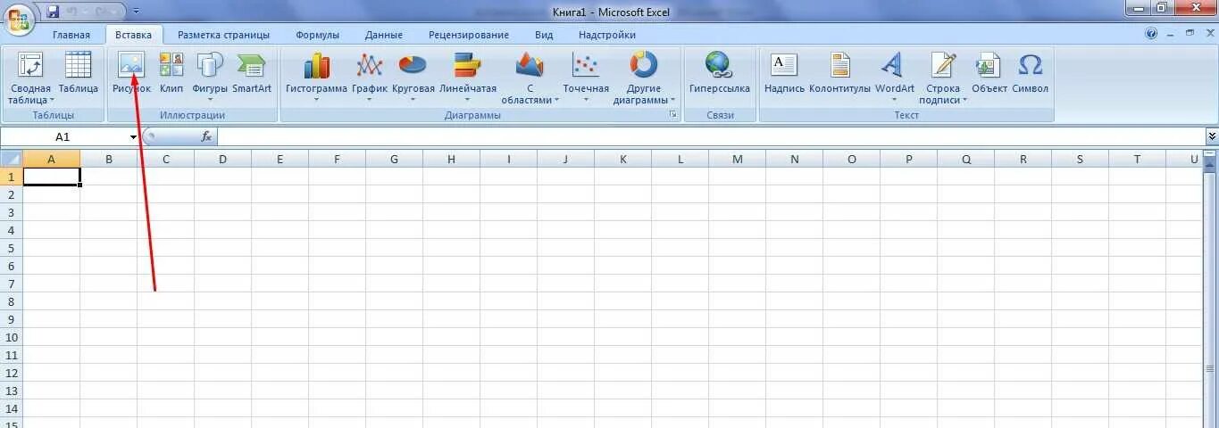
Task: Click into the formula bar input area
Action: click(x=711, y=136)
